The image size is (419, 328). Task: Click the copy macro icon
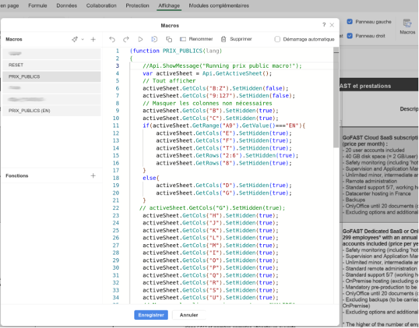pos(169,40)
